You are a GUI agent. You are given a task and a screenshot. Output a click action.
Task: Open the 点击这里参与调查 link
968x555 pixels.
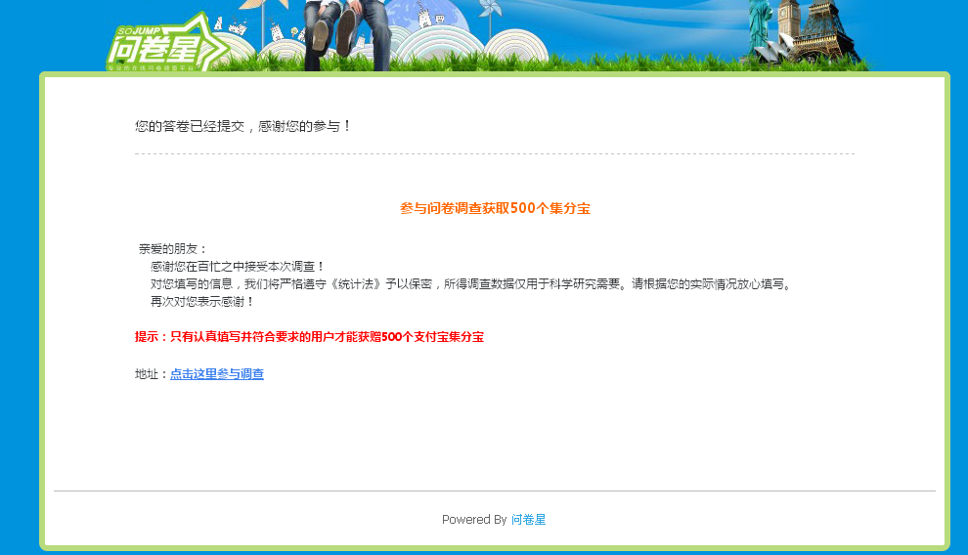click(x=217, y=373)
